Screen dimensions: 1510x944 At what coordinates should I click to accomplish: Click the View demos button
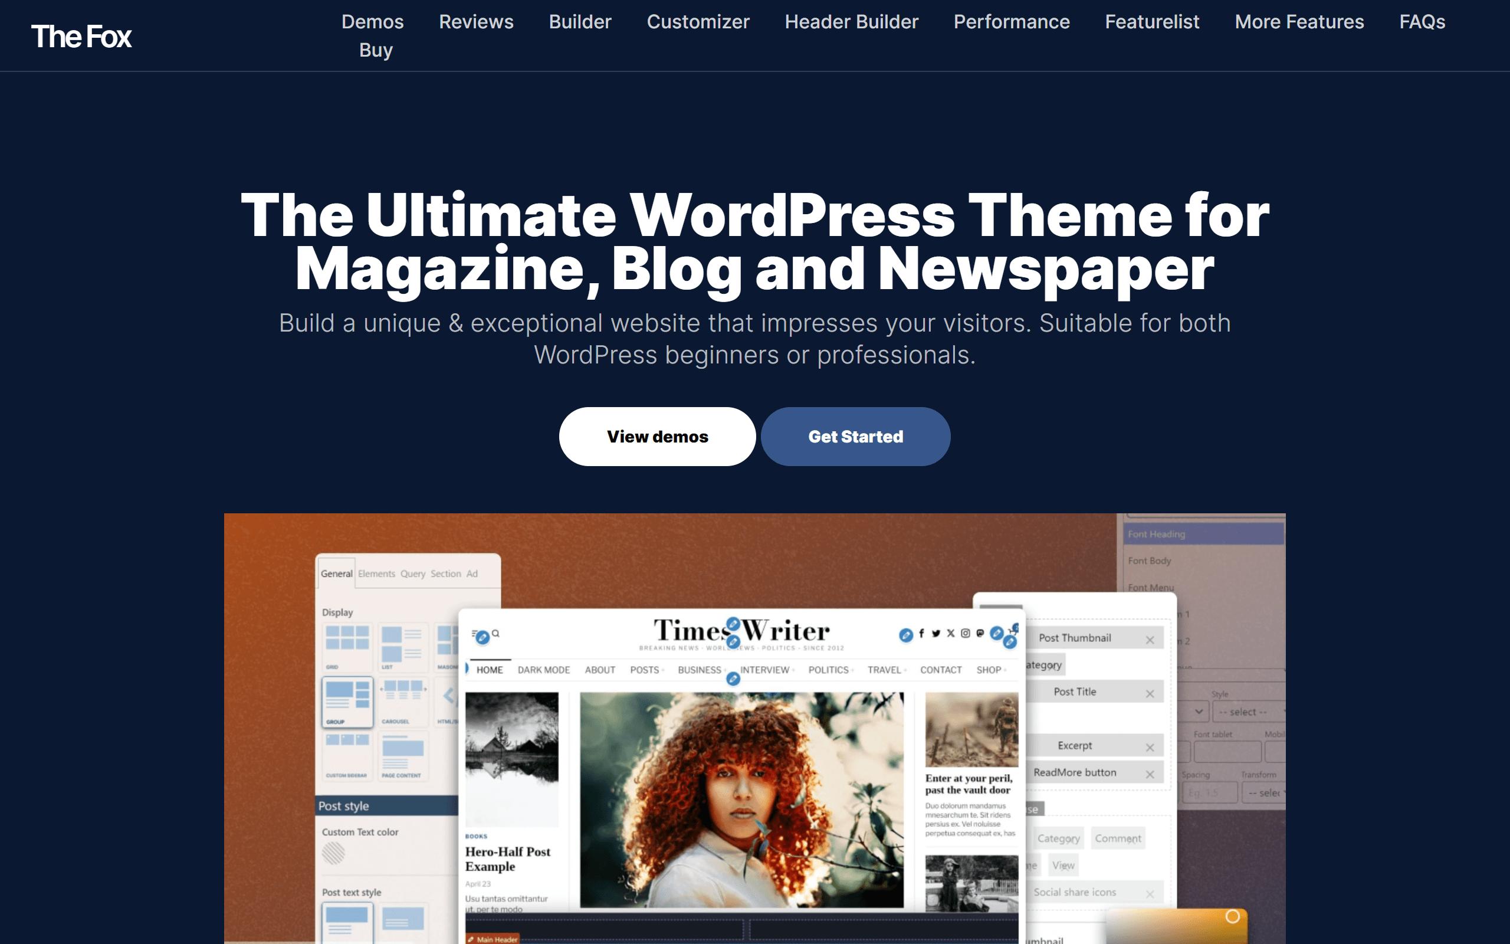(x=658, y=436)
